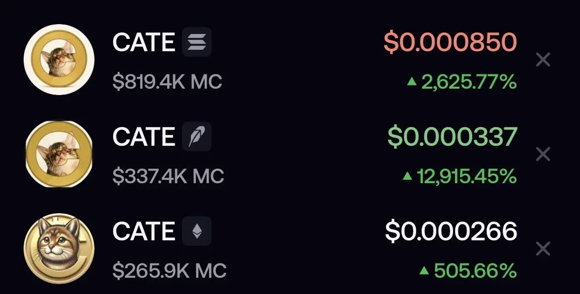Viewport: 580px width, 294px height.
Task: Open the third CATE token name on Ethereum
Action: (x=144, y=231)
